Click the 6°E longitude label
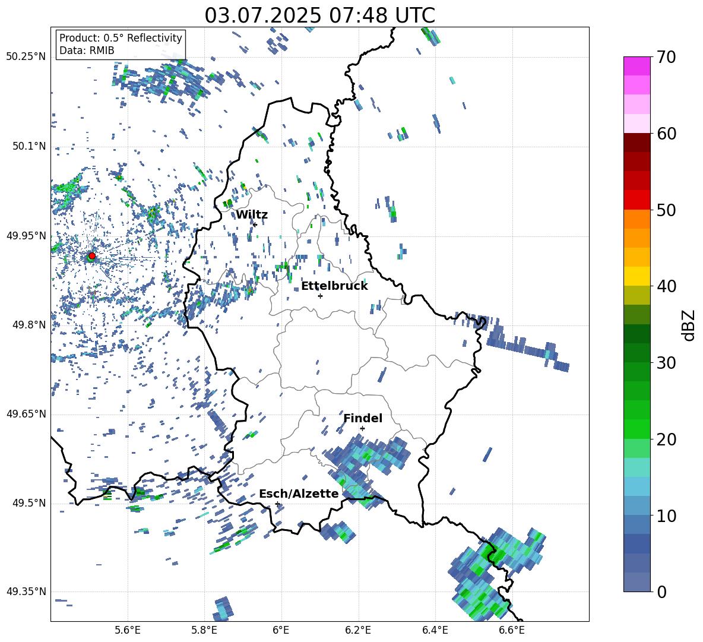Image resolution: width=703 pixels, height=642 pixels. pyautogui.click(x=281, y=630)
